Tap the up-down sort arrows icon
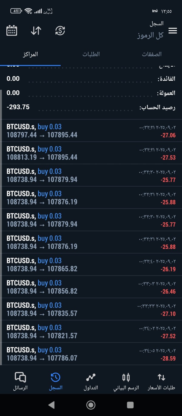 (x=36, y=31)
